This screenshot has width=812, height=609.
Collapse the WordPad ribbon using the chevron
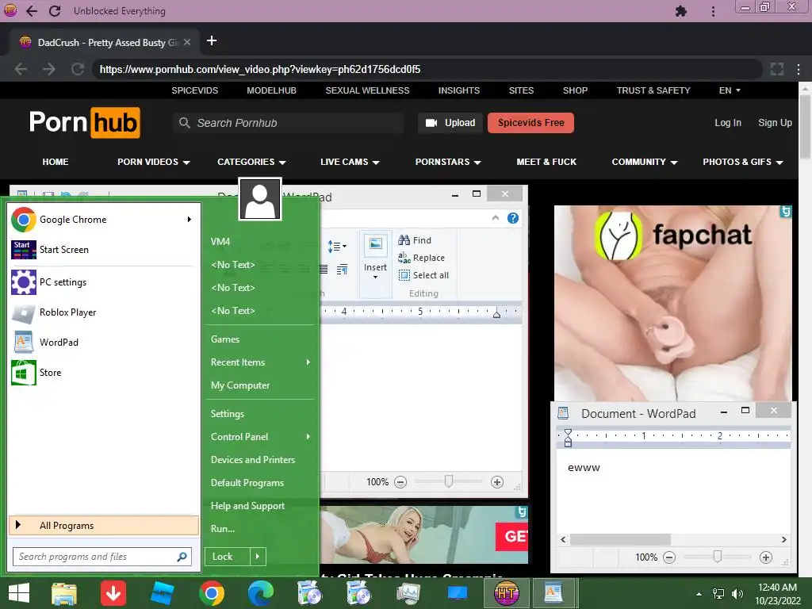point(496,218)
